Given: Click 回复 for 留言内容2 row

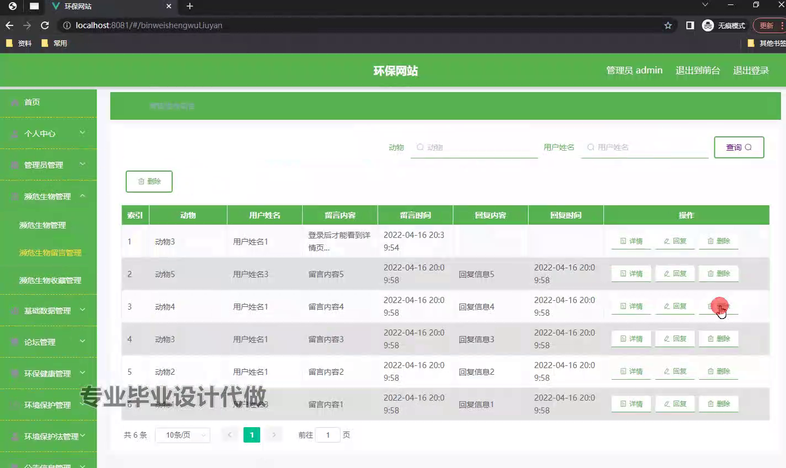Looking at the screenshot, I should pos(675,371).
